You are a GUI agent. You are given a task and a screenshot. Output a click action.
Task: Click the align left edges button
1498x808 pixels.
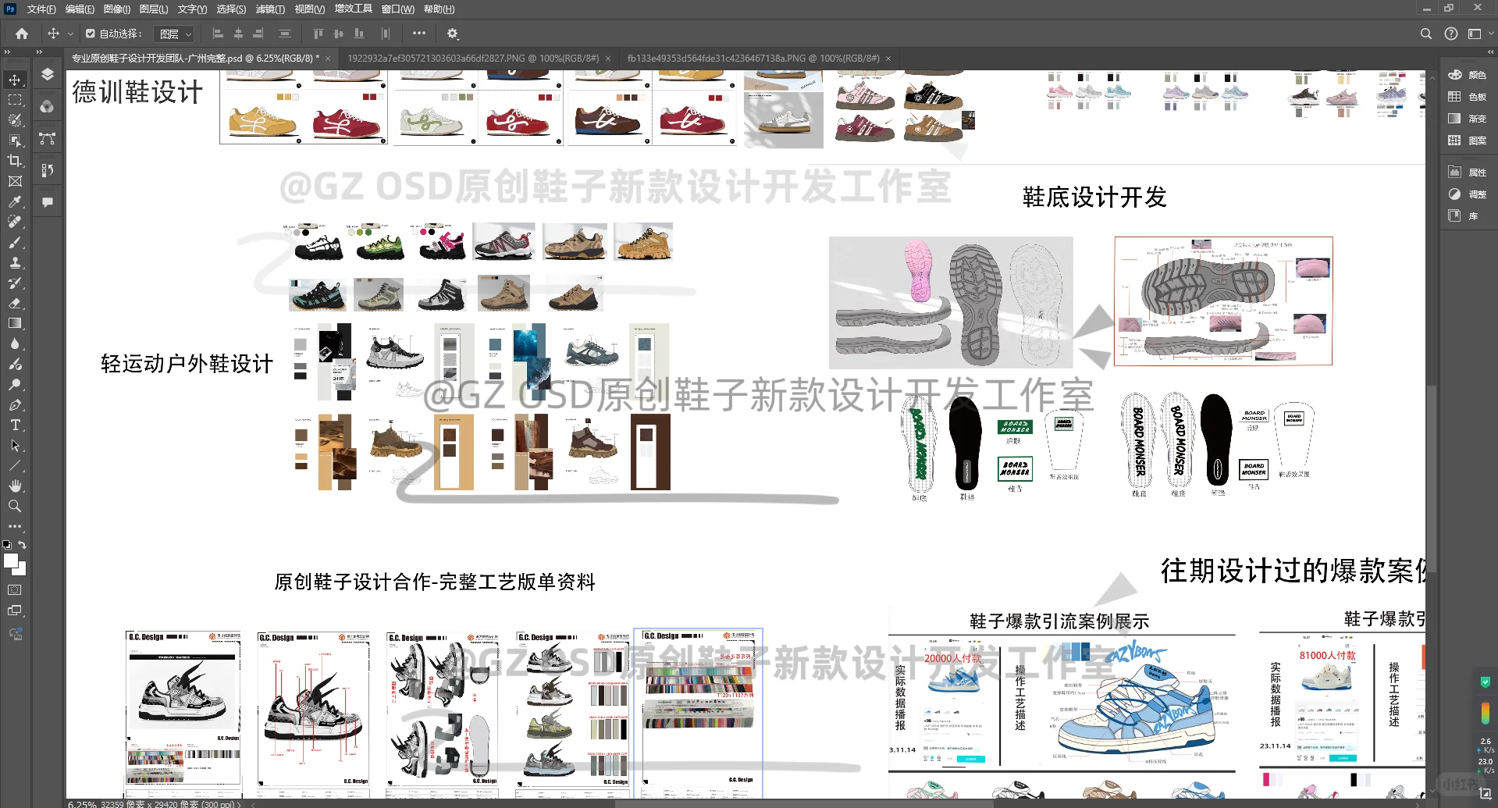point(218,34)
